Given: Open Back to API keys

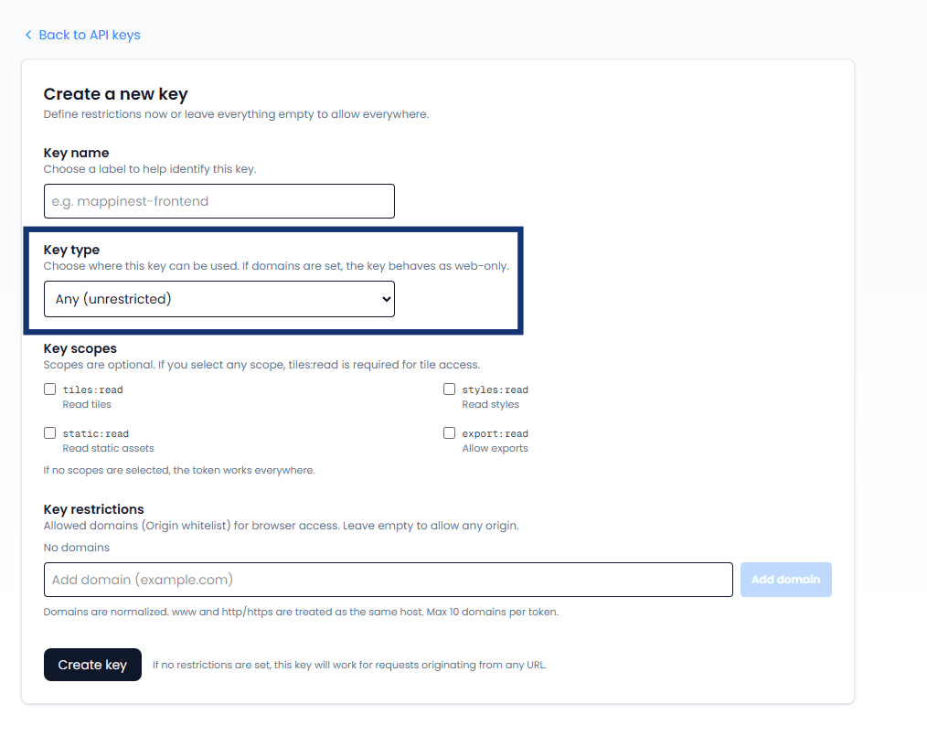Looking at the screenshot, I should coord(89,35).
